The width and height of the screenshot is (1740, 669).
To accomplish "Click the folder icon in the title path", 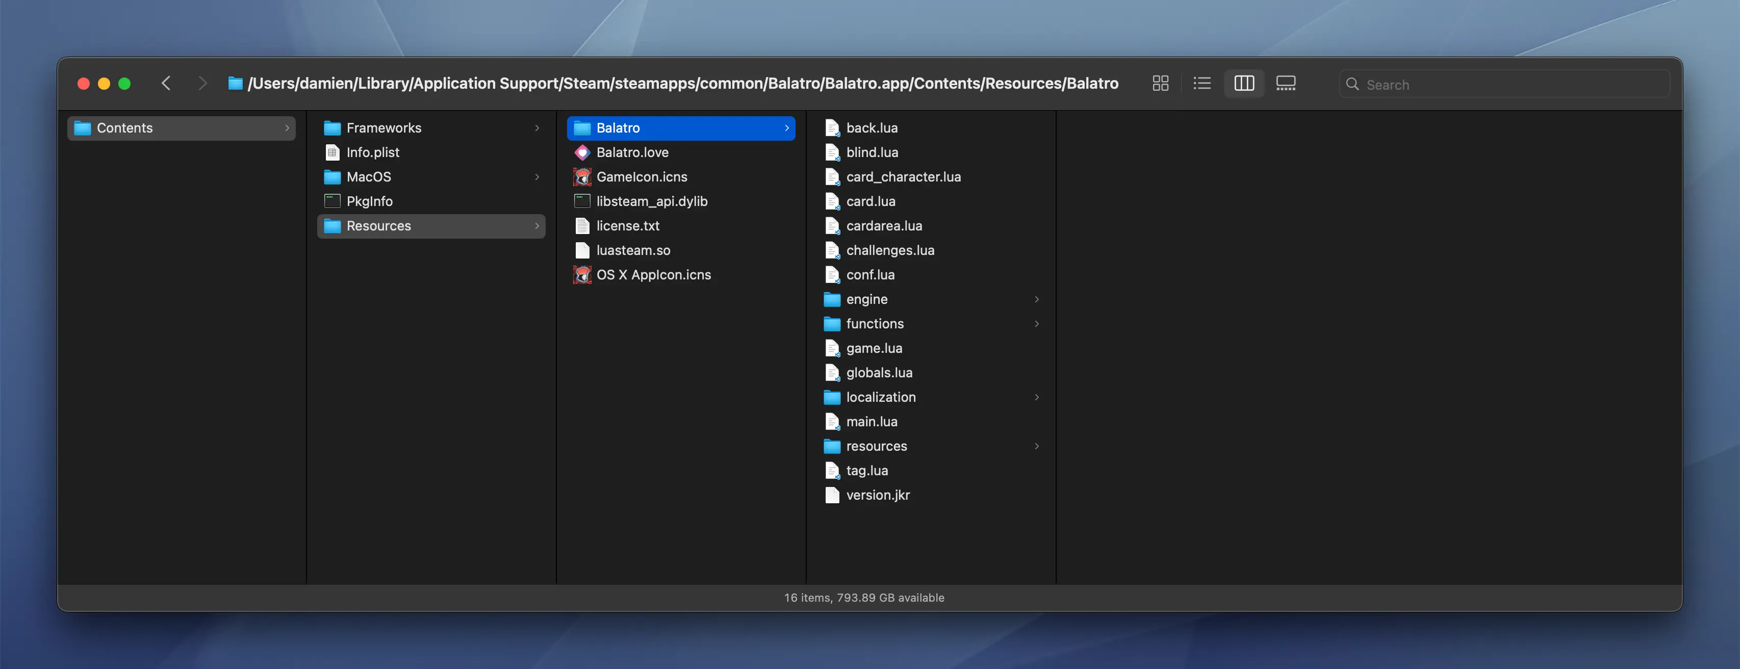I will (235, 83).
